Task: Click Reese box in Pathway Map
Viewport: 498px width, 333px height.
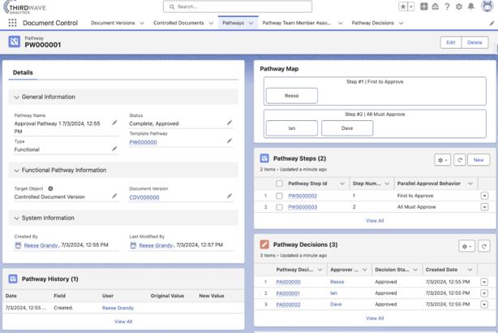Action: coord(291,96)
